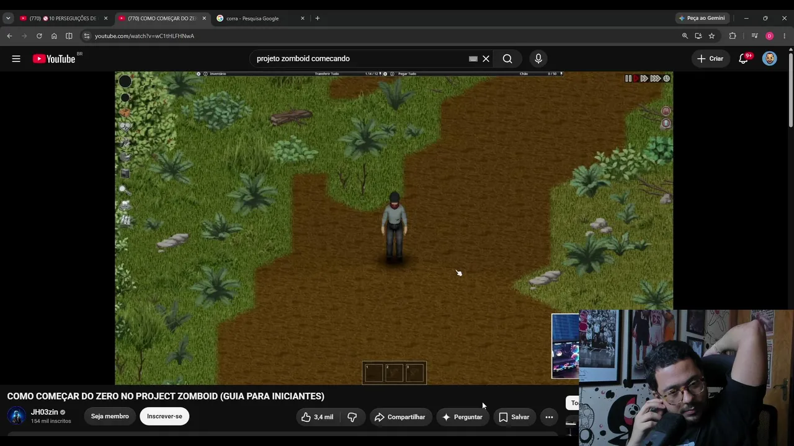Open the YouTube guide hamburger menu

point(16,59)
